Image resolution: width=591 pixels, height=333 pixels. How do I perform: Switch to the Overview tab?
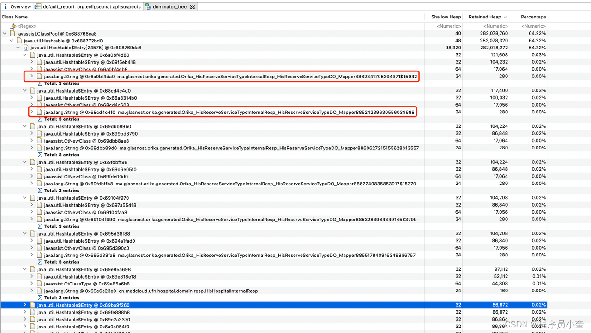pyautogui.click(x=17, y=7)
